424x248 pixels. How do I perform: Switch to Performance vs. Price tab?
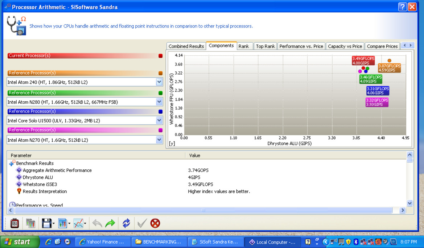click(x=301, y=46)
